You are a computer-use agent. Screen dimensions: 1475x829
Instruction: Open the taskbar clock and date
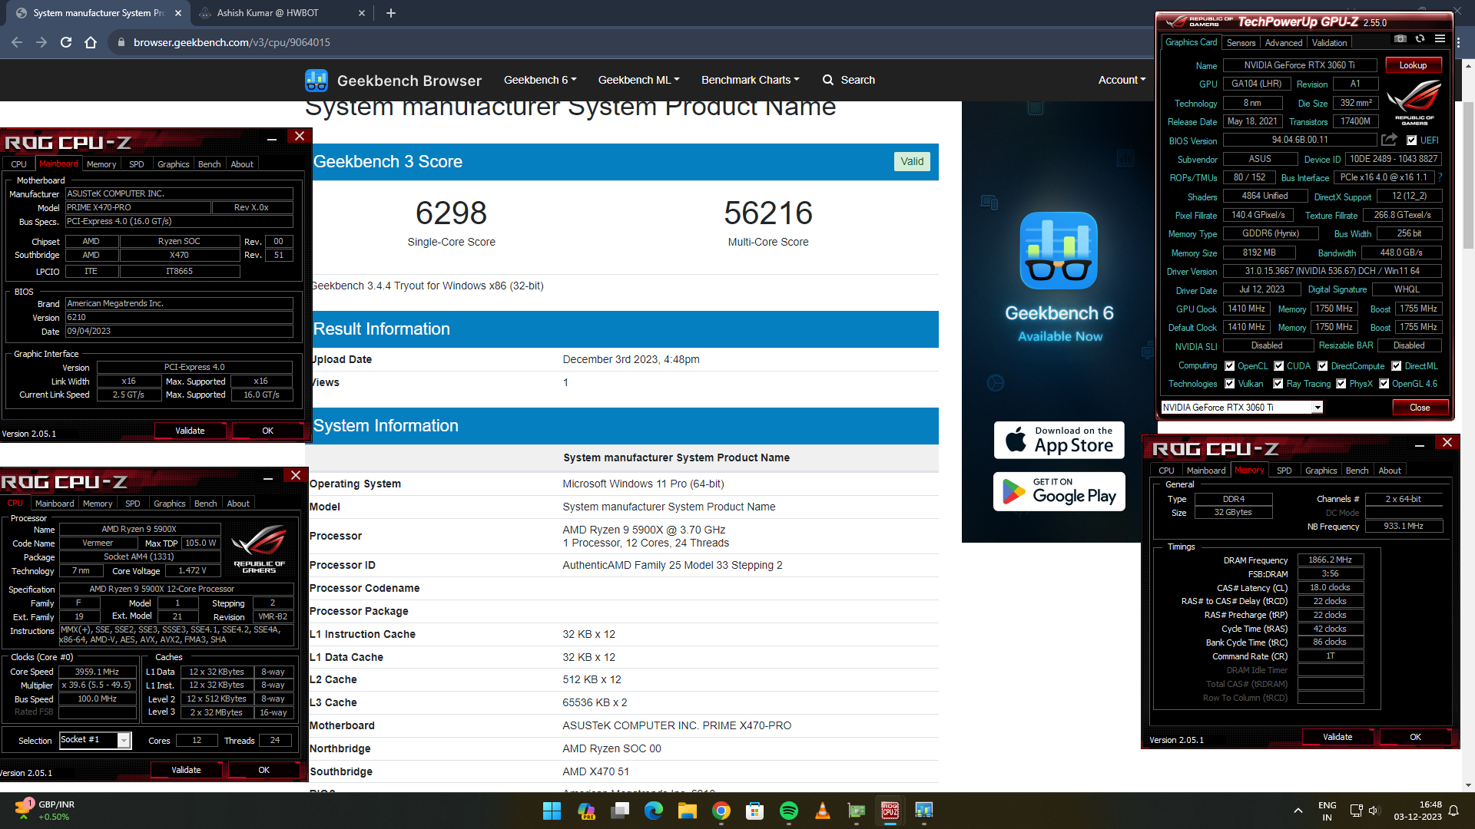1418,811
